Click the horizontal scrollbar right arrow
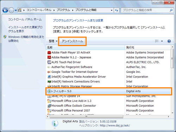 point(169,117)
